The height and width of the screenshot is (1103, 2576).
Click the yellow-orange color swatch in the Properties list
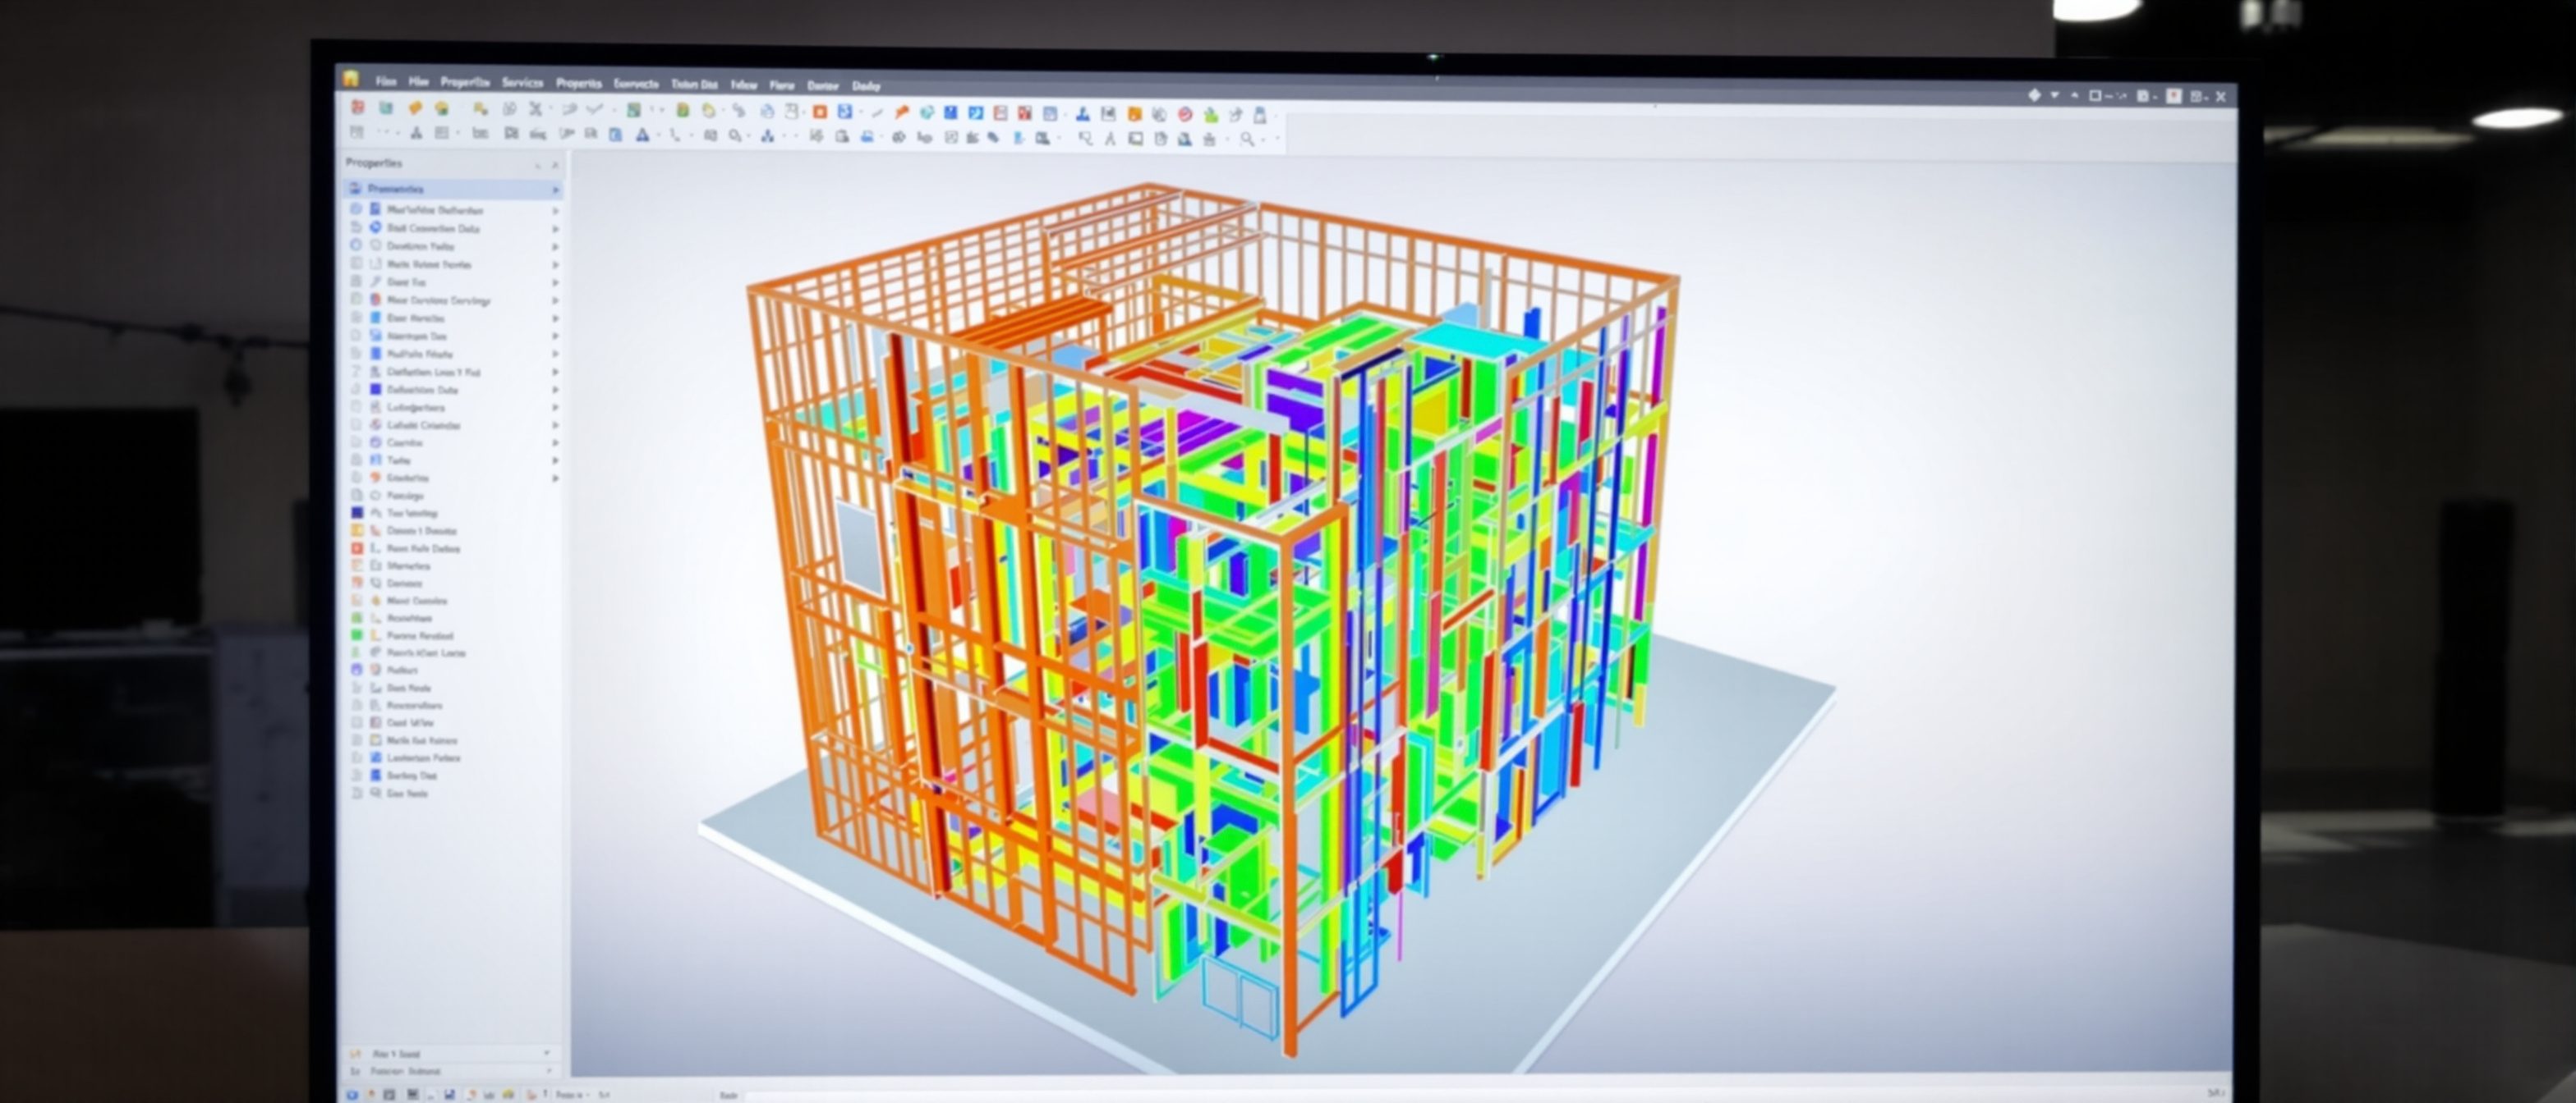click(x=357, y=529)
